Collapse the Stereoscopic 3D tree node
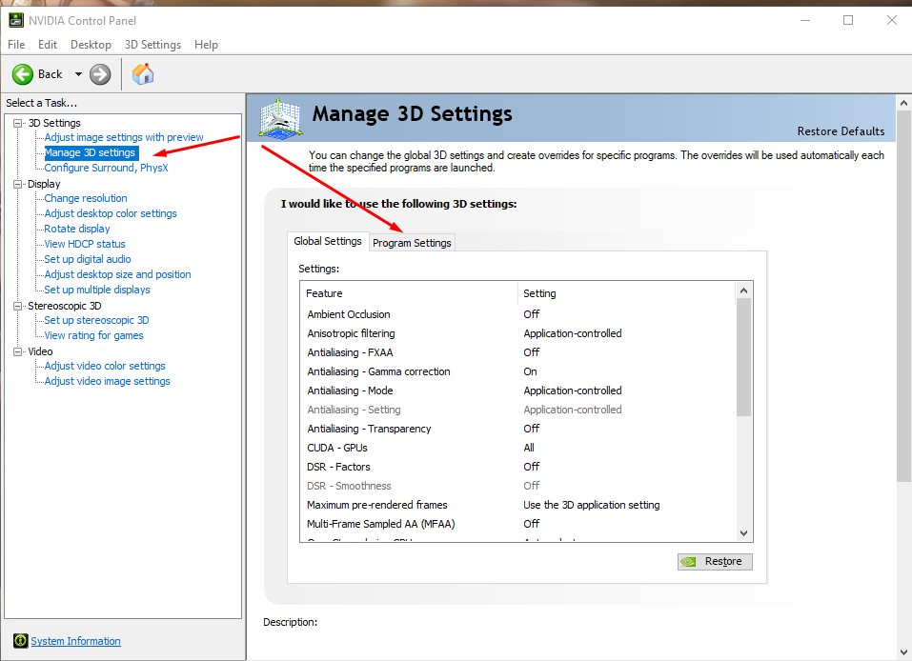 pyautogui.click(x=18, y=306)
